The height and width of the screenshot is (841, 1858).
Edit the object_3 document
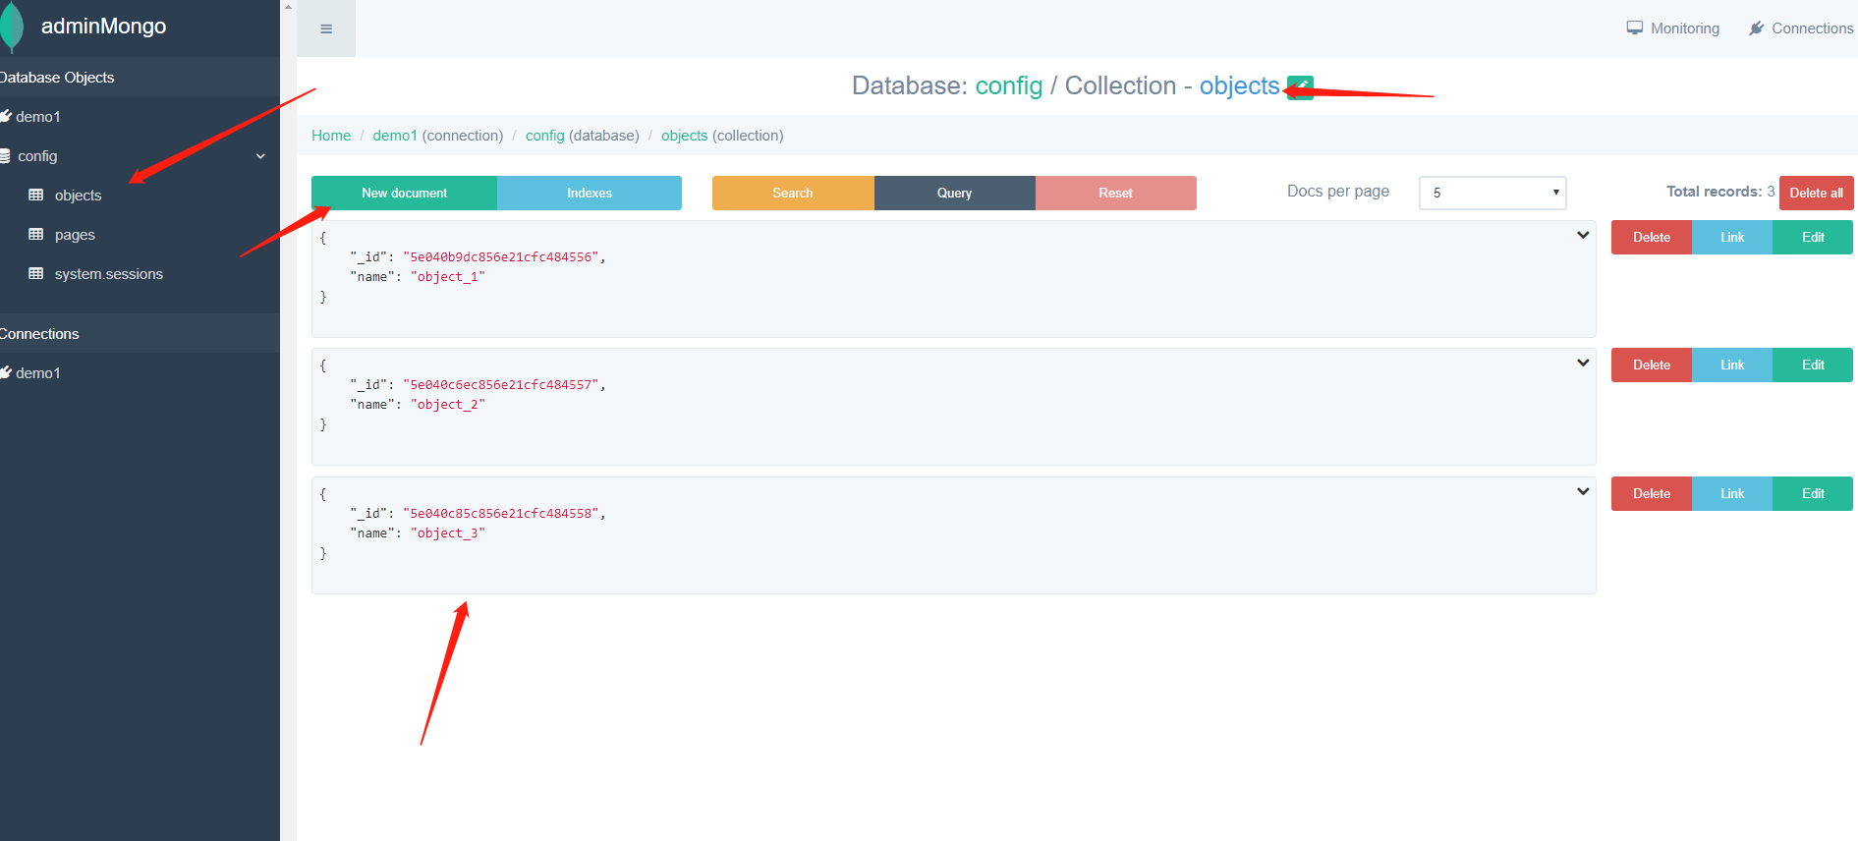pos(1813,493)
